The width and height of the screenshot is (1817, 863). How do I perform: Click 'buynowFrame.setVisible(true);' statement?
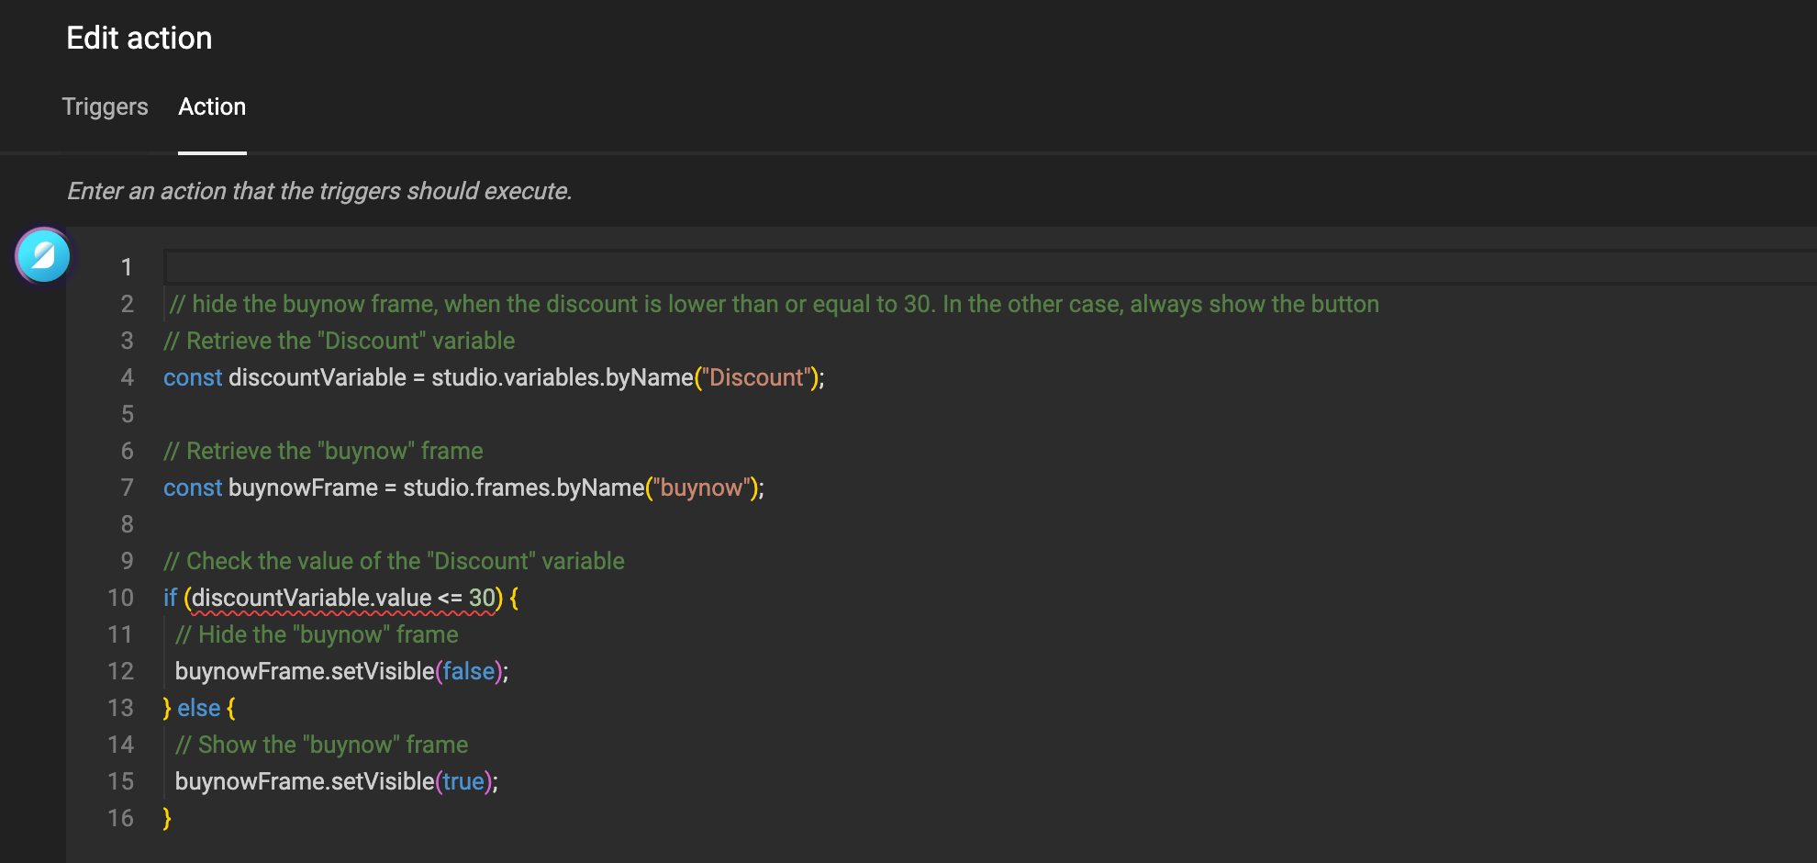click(336, 781)
